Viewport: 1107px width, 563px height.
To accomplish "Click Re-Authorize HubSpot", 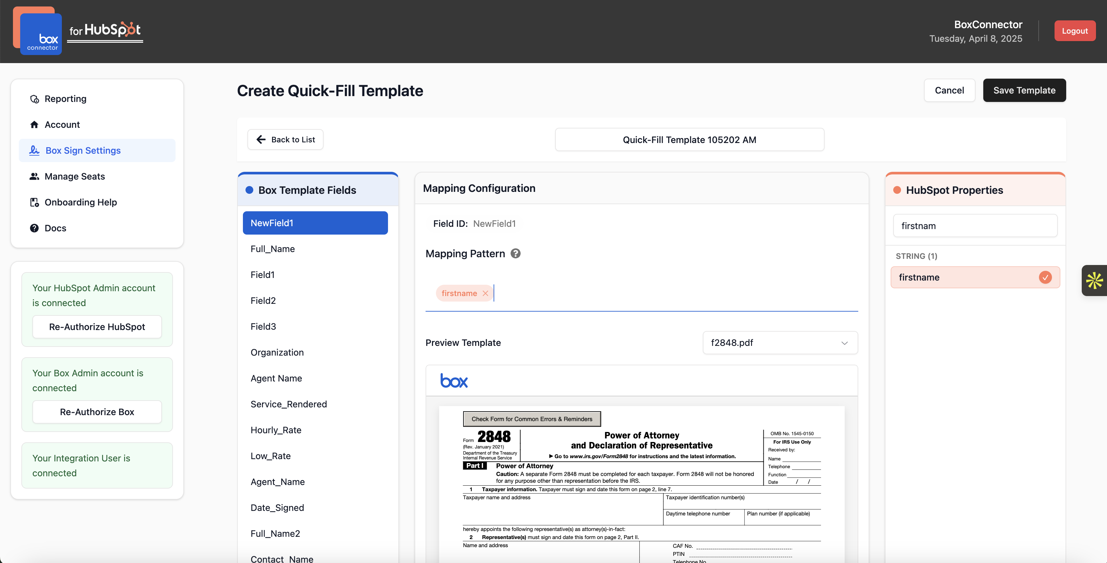I will (x=97, y=327).
